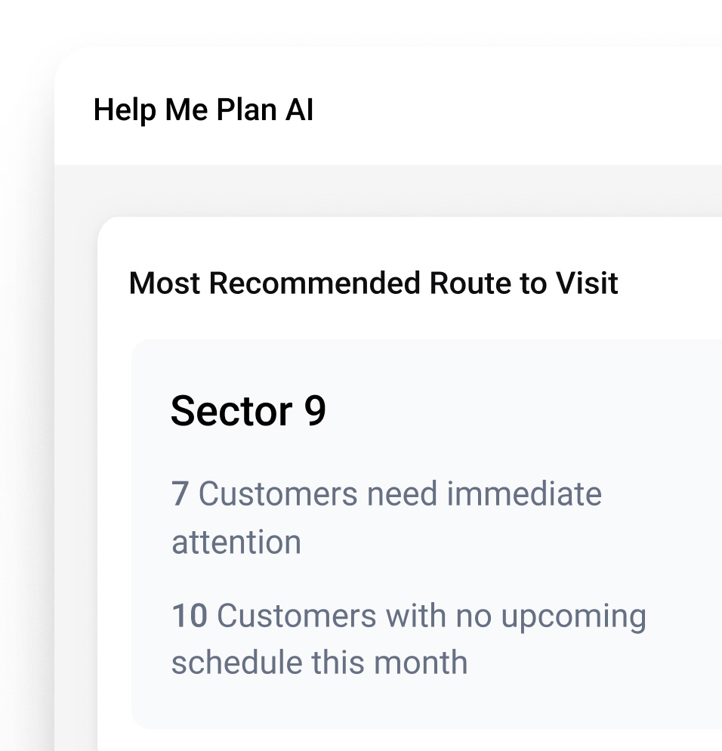Click the Help Me Plan AI title
The image size is (722, 751).
pos(203,110)
